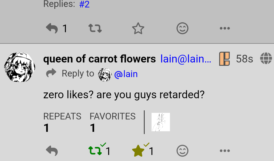274x161 pixels.
Task: Expand more options on zero likes post
Action: point(225,151)
